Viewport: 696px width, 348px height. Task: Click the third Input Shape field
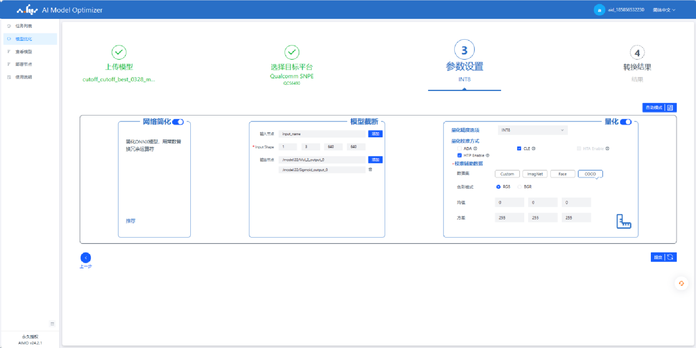333,147
